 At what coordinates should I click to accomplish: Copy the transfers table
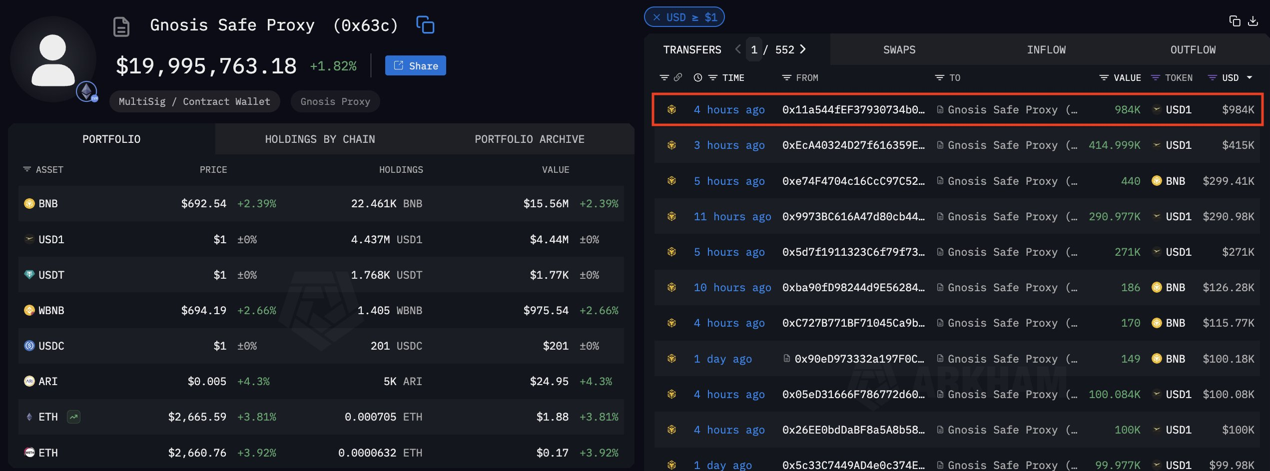coord(1235,21)
